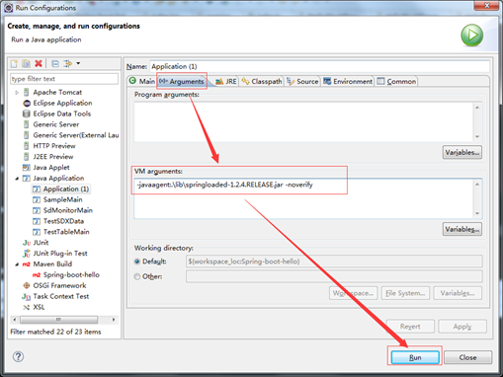The image size is (503, 377).
Task: Click inside the Program arguments text area
Action: click(303, 122)
